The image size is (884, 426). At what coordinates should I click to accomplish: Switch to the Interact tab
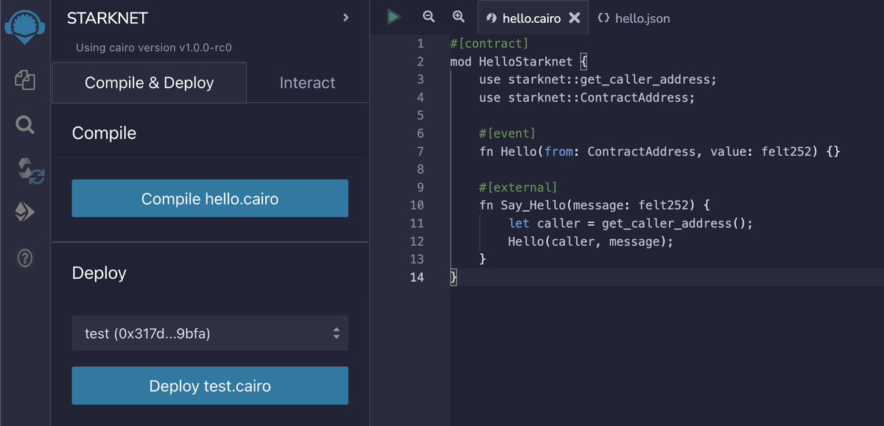click(x=306, y=82)
